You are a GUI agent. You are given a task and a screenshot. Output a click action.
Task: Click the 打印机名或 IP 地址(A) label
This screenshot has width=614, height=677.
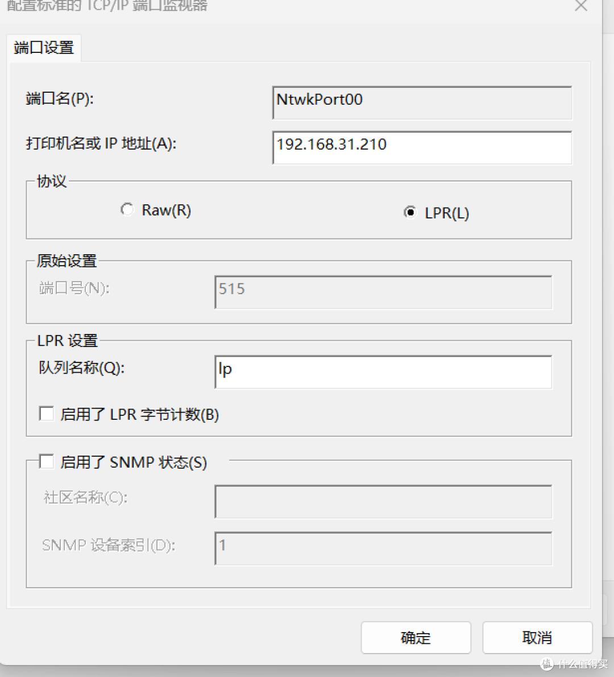101,143
